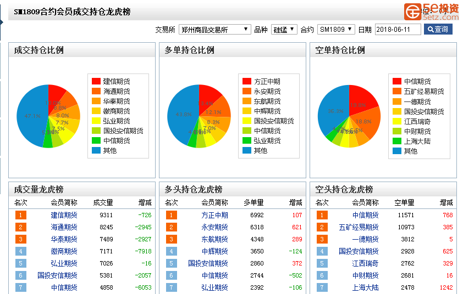Click rank 4 badge in 多头持仓龙虎榜
The image size is (463, 294).
[x=171, y=251]
